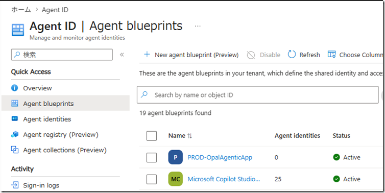Click the Agent identities sidebar icon
Image resolution: width=385 pixels, height=193 pixels.
pos(15,119)
